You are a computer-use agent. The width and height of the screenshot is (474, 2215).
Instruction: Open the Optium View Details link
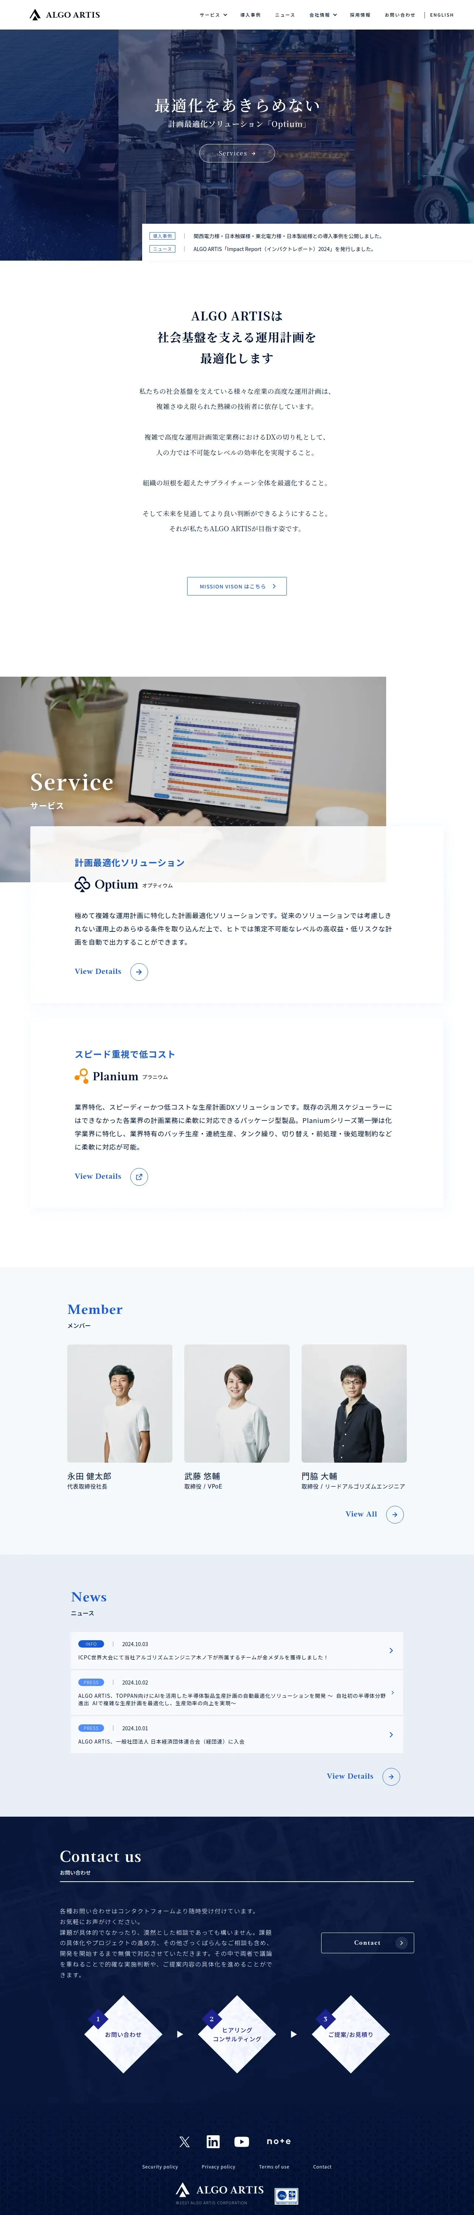[98, 972]
